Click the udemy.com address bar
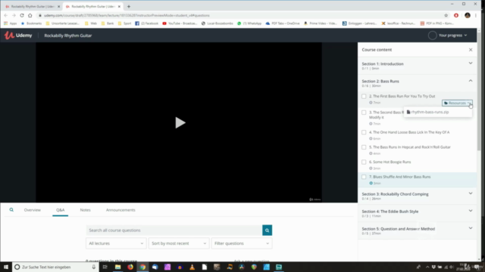485x272 pixels. tap(241, 15)
